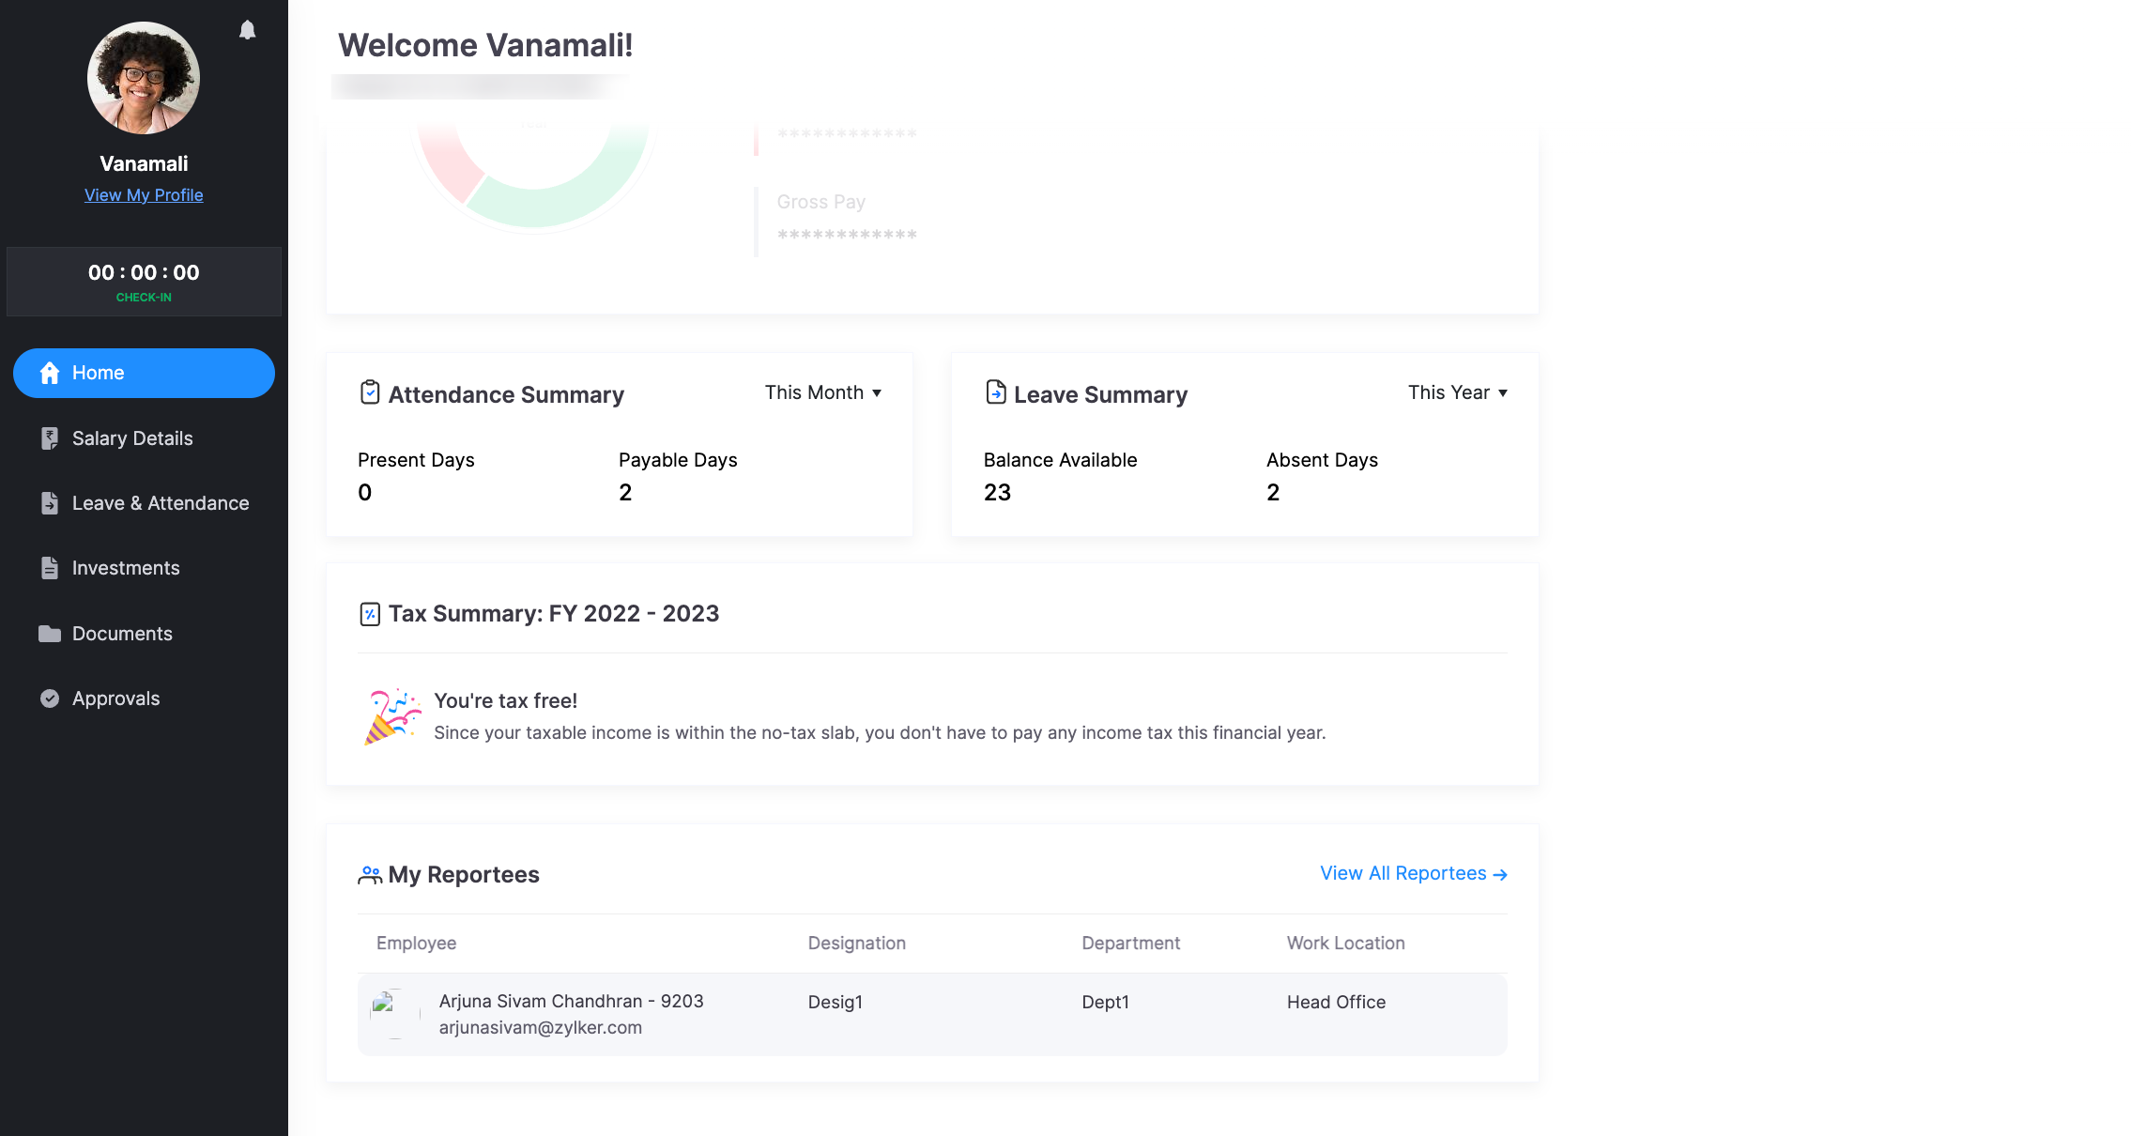Open the This Month attendance dropdown

(822, 392)
